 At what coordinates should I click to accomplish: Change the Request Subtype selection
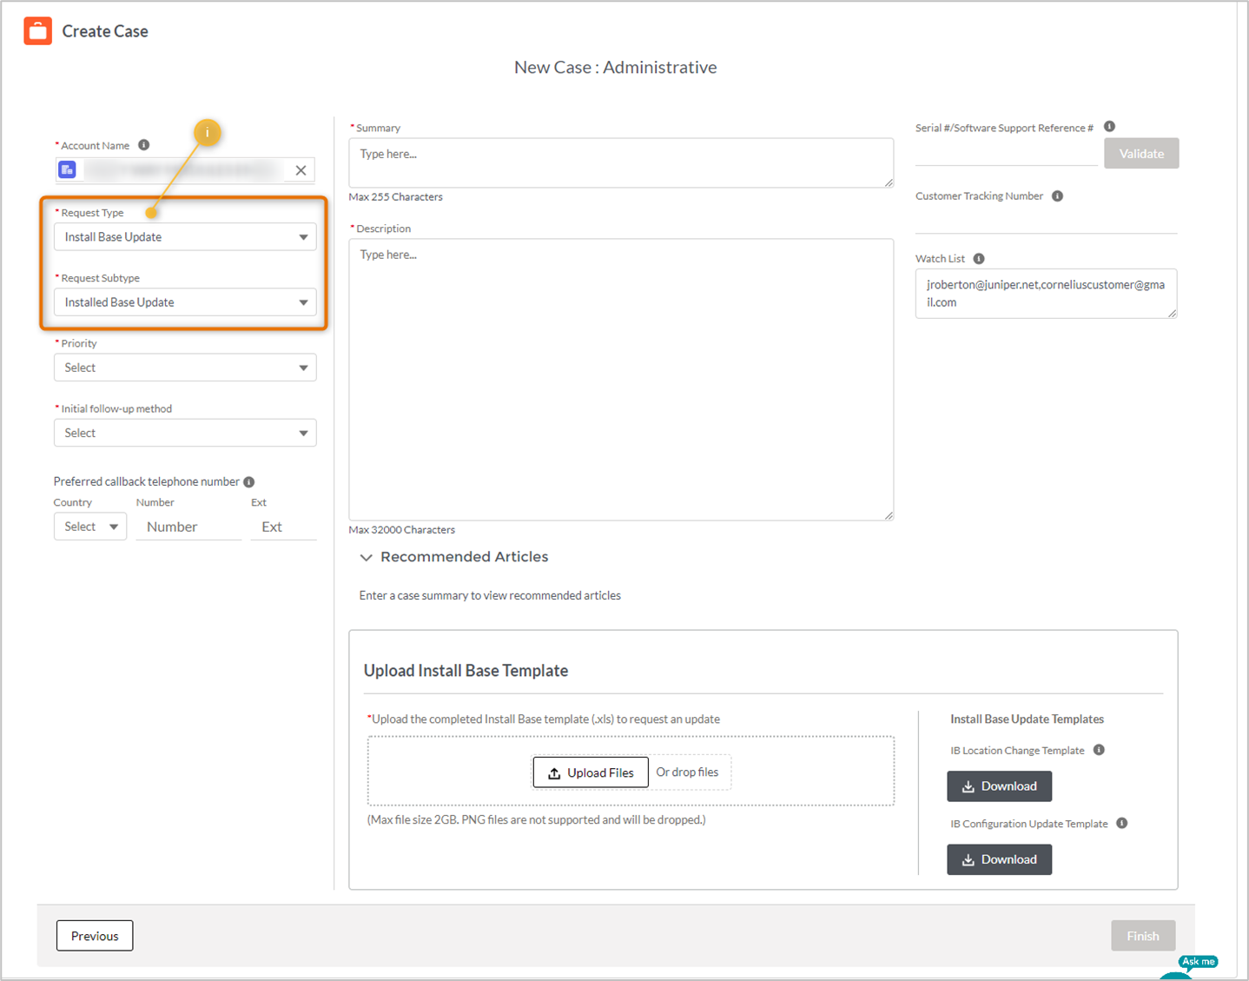click(303, 302)
